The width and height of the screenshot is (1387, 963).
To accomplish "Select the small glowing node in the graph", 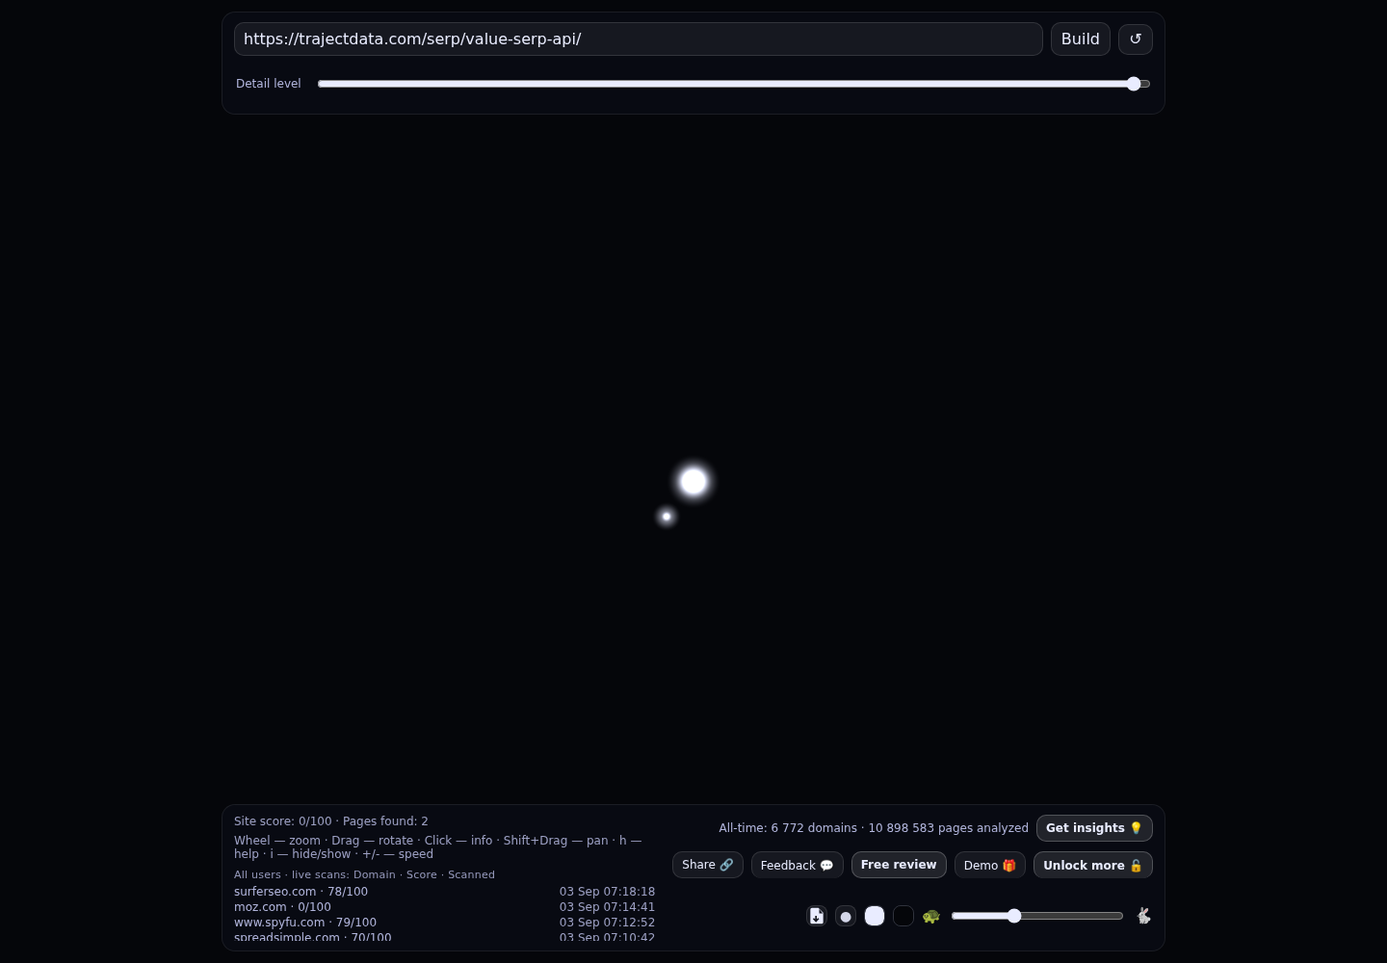I will pos(666,517).
